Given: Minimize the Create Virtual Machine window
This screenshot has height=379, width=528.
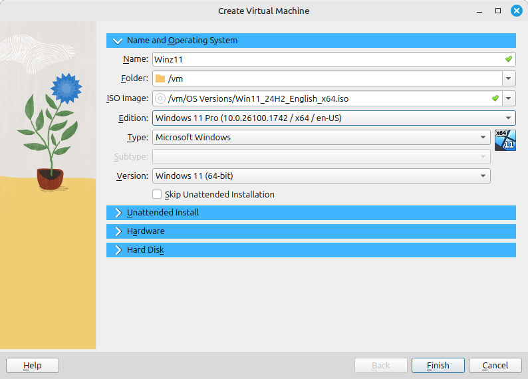Looking at the screenshot, I should point(479,11).
